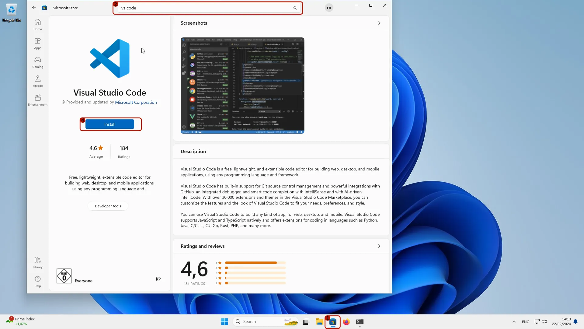Viewport: 584px width, 329px height.
Task: Click the Developer tools category tag
Action: point(108,206)
